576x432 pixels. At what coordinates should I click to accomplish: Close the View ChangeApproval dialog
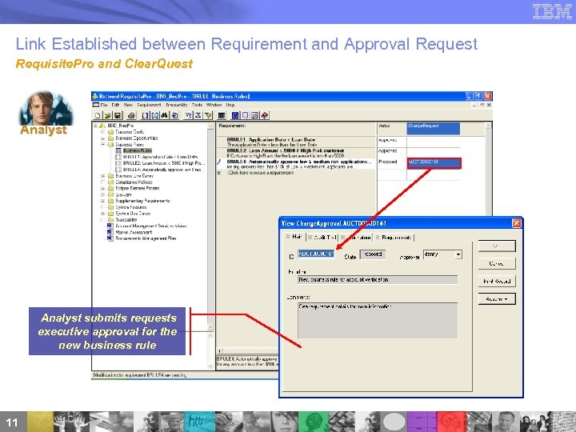click(517, 223)
